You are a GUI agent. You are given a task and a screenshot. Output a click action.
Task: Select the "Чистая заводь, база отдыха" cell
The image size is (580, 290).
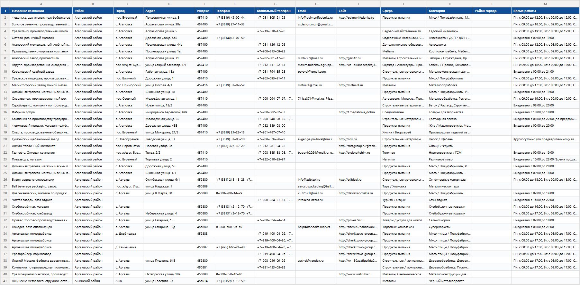tap(41, 200)
